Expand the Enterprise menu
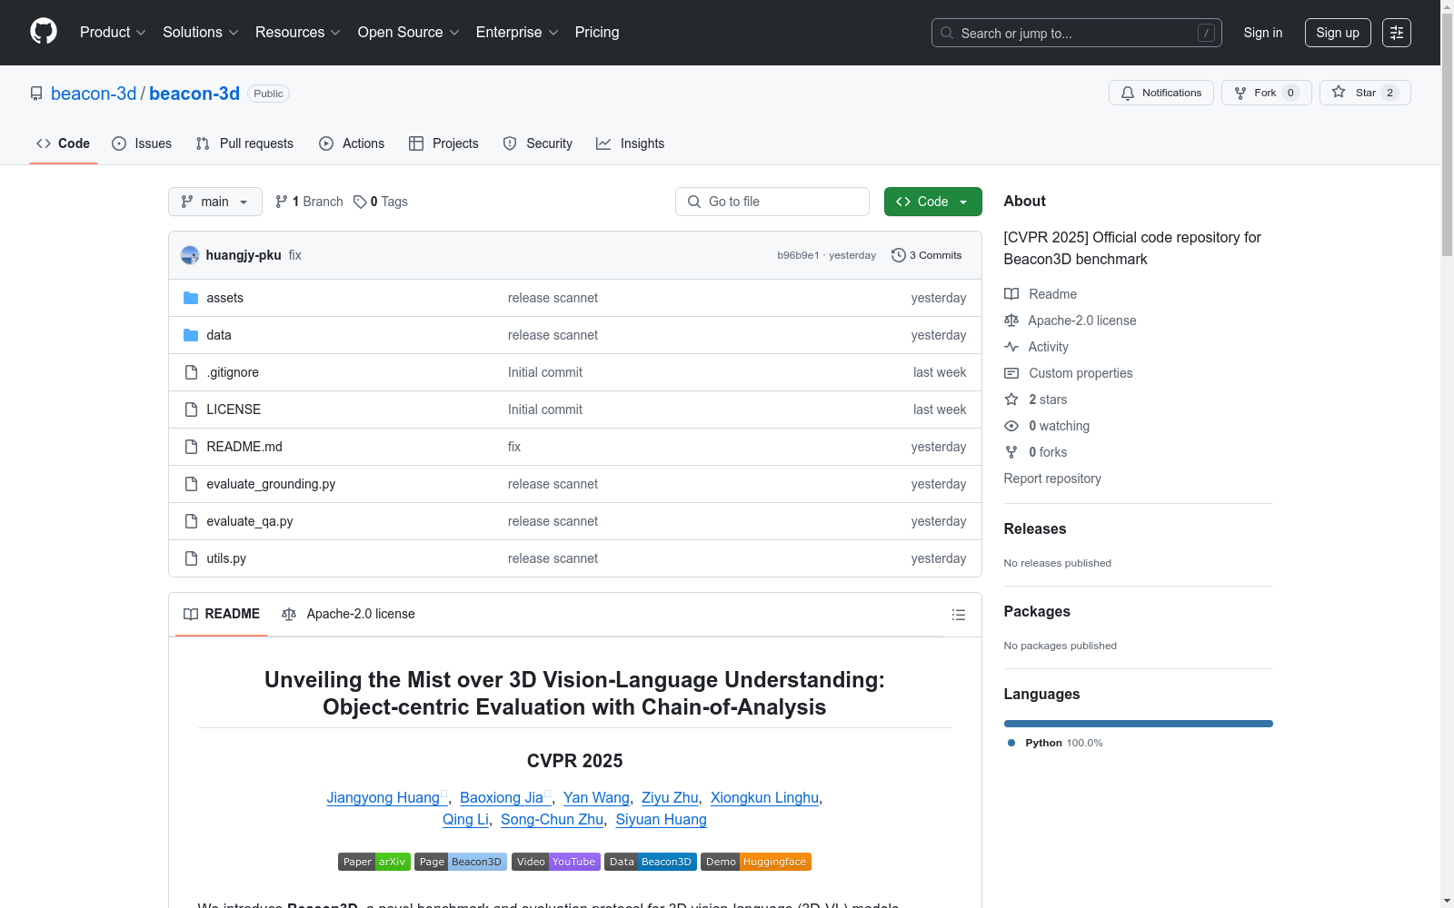 click(517, 33)
